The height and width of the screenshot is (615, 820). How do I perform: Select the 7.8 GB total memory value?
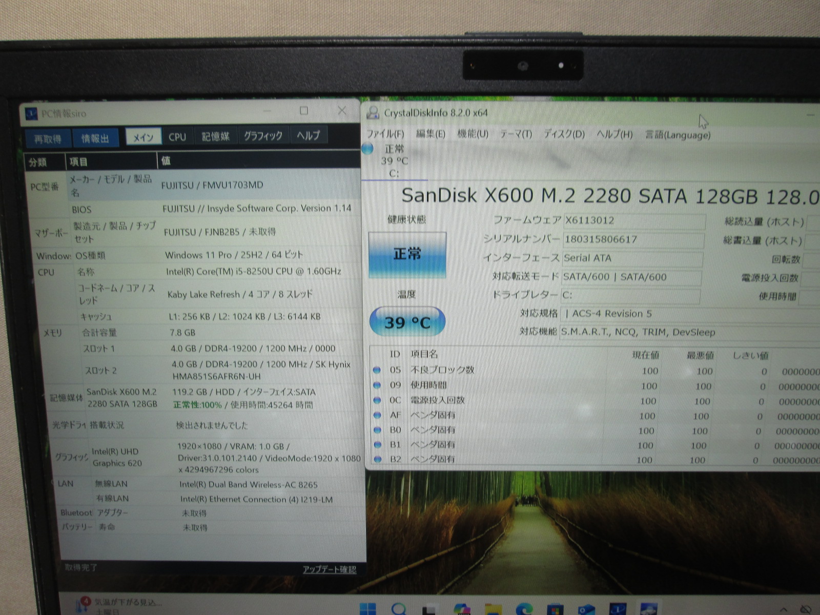click(x=182, y=332)
